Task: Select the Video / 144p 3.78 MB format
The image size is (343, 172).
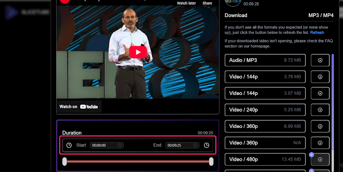Action: pyautogui.click(x=265, y=77)
